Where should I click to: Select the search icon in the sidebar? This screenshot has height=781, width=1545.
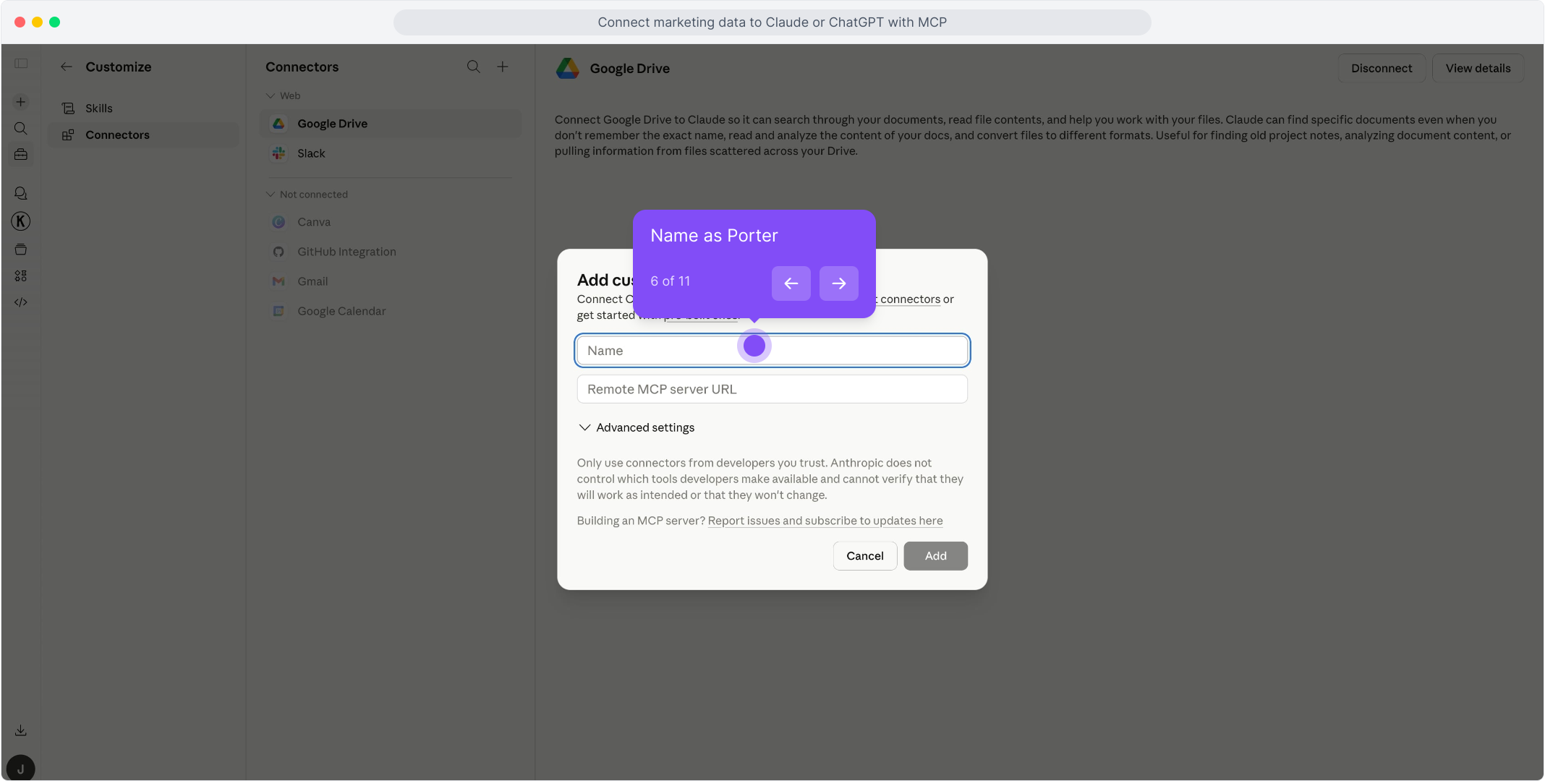(20, 128)
